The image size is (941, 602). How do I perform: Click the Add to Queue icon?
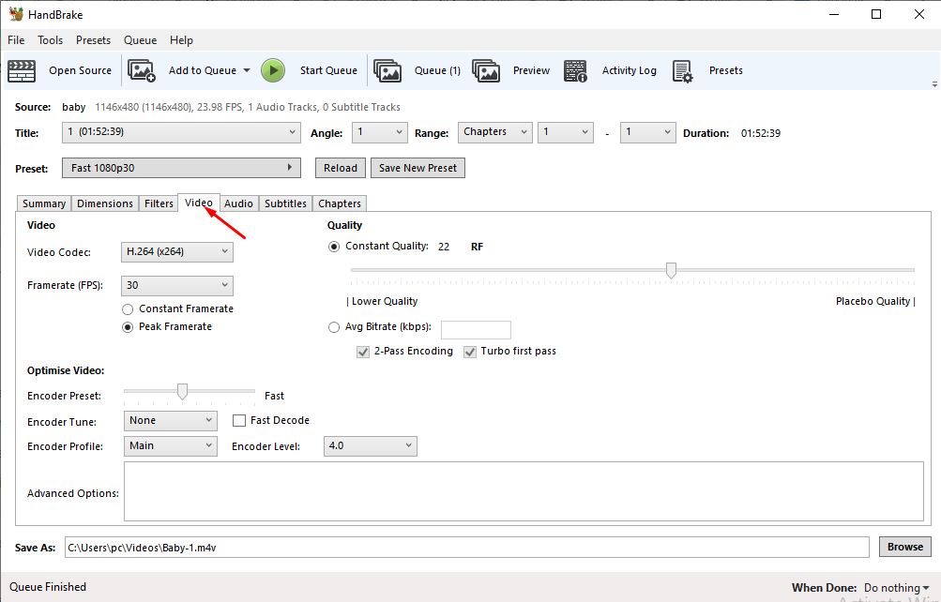[x=142, y=70]
